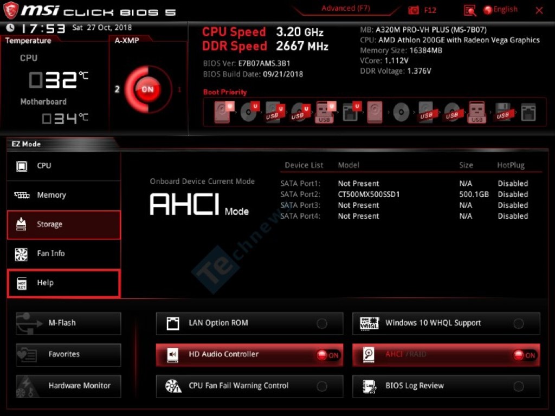Image resolution: width=555 pixels, height=416 pixels.
Task: Switch to Advanced (F7) mode
Action: click(346, 9)
